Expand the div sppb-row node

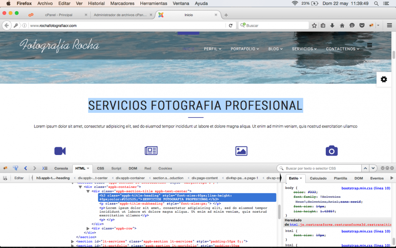coord(88,229)
